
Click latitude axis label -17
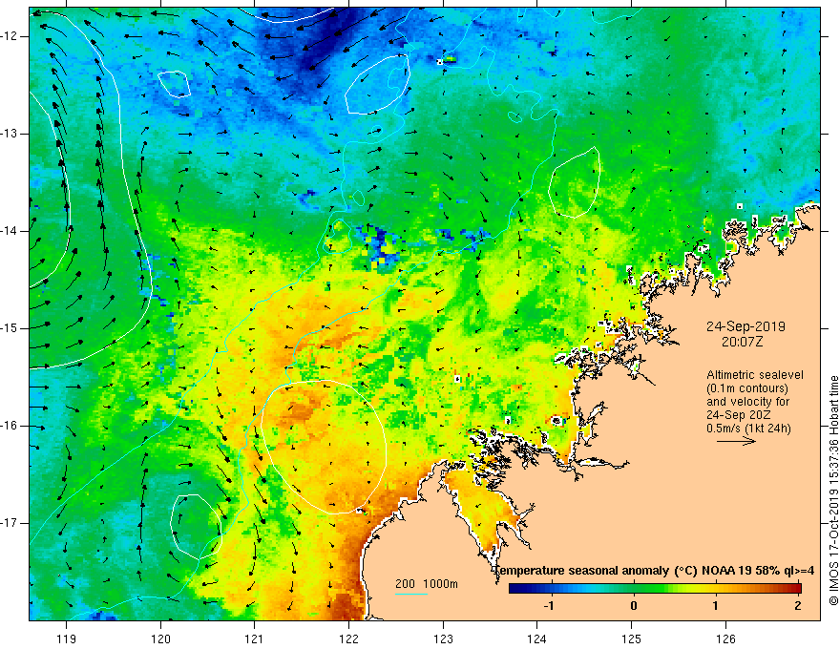point(10,523)
